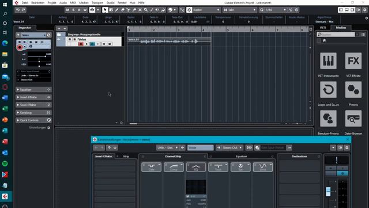
Task: Open Stereo Out output routing dropdown
Action: click(232, 148)
